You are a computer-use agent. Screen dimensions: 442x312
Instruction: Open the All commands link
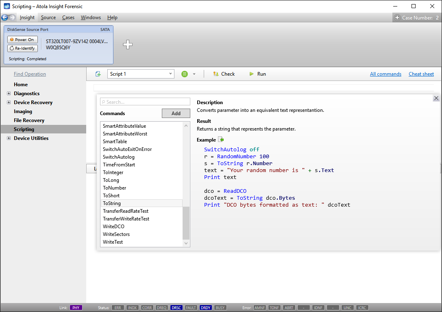click(385, 74)
